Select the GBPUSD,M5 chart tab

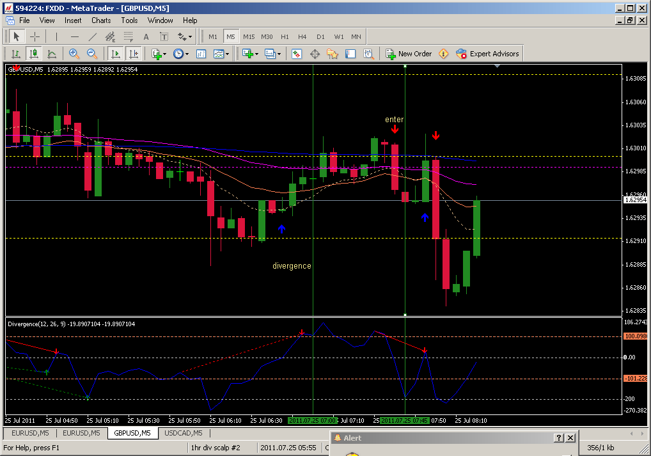(x=132, y=433)
